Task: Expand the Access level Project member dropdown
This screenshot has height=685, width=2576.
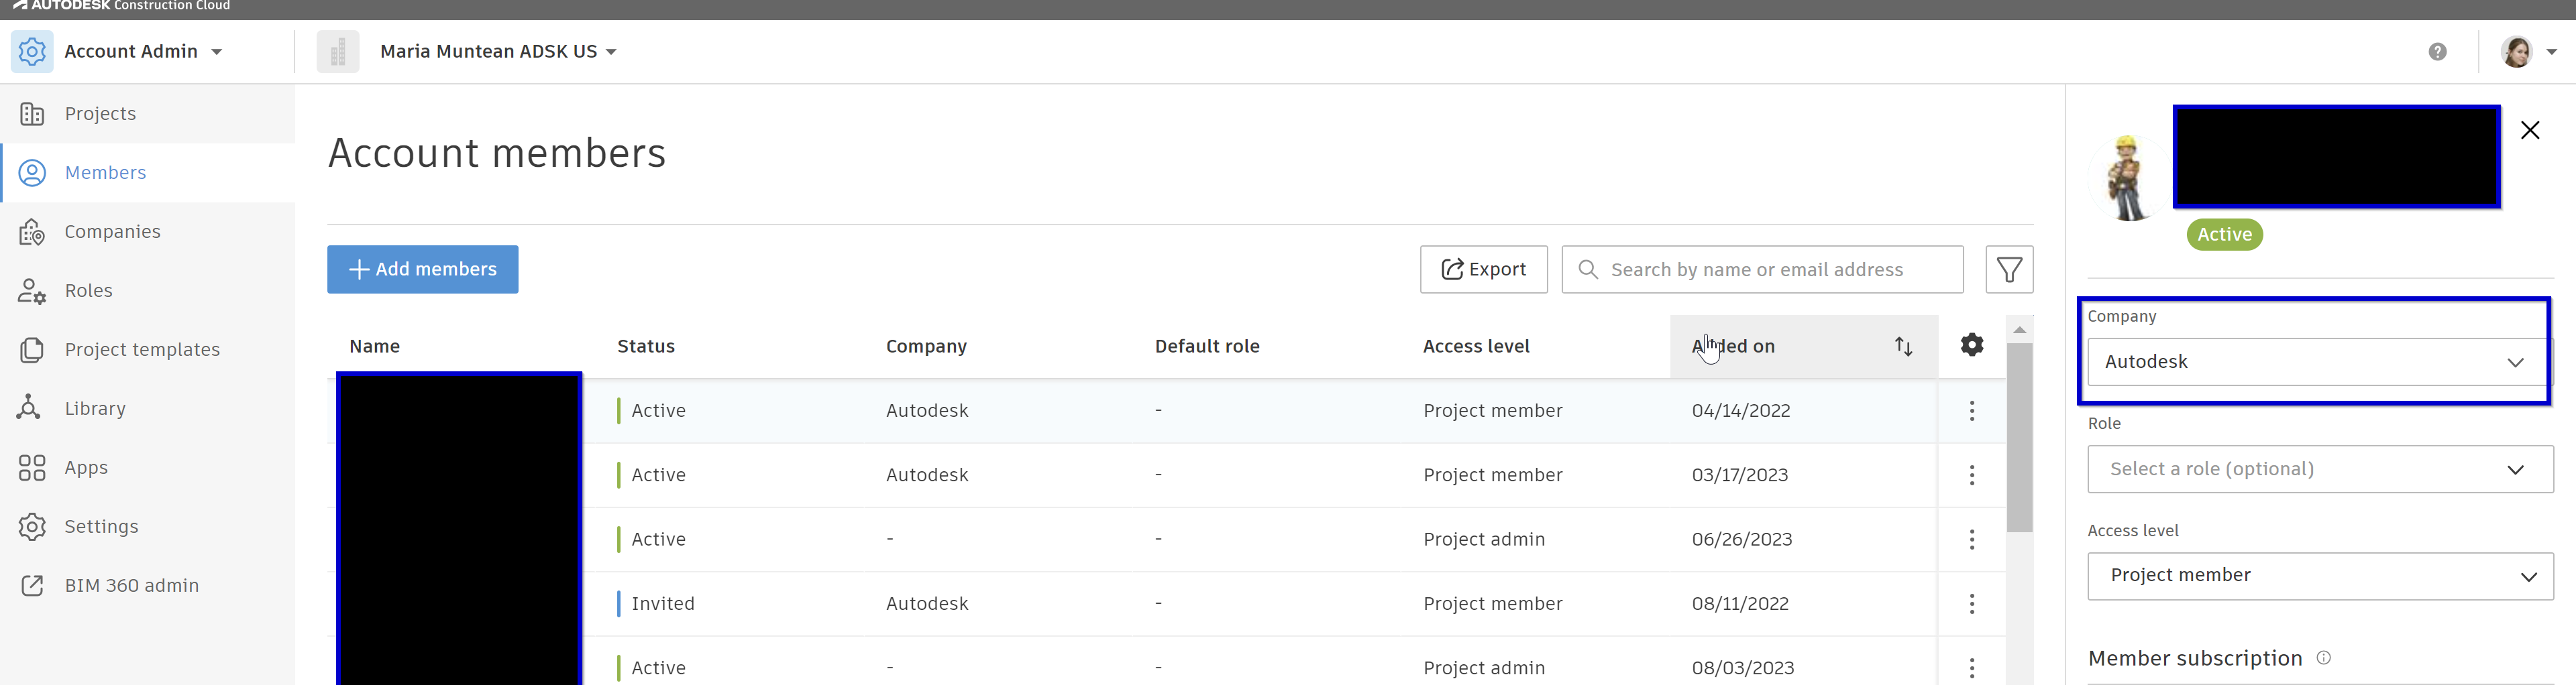Action: coord(2319,576)
